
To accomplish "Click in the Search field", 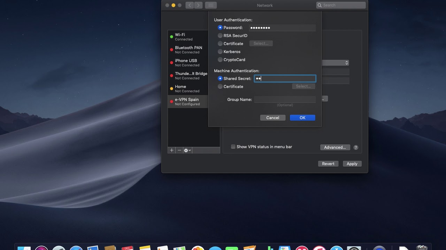I will point(341,5).
